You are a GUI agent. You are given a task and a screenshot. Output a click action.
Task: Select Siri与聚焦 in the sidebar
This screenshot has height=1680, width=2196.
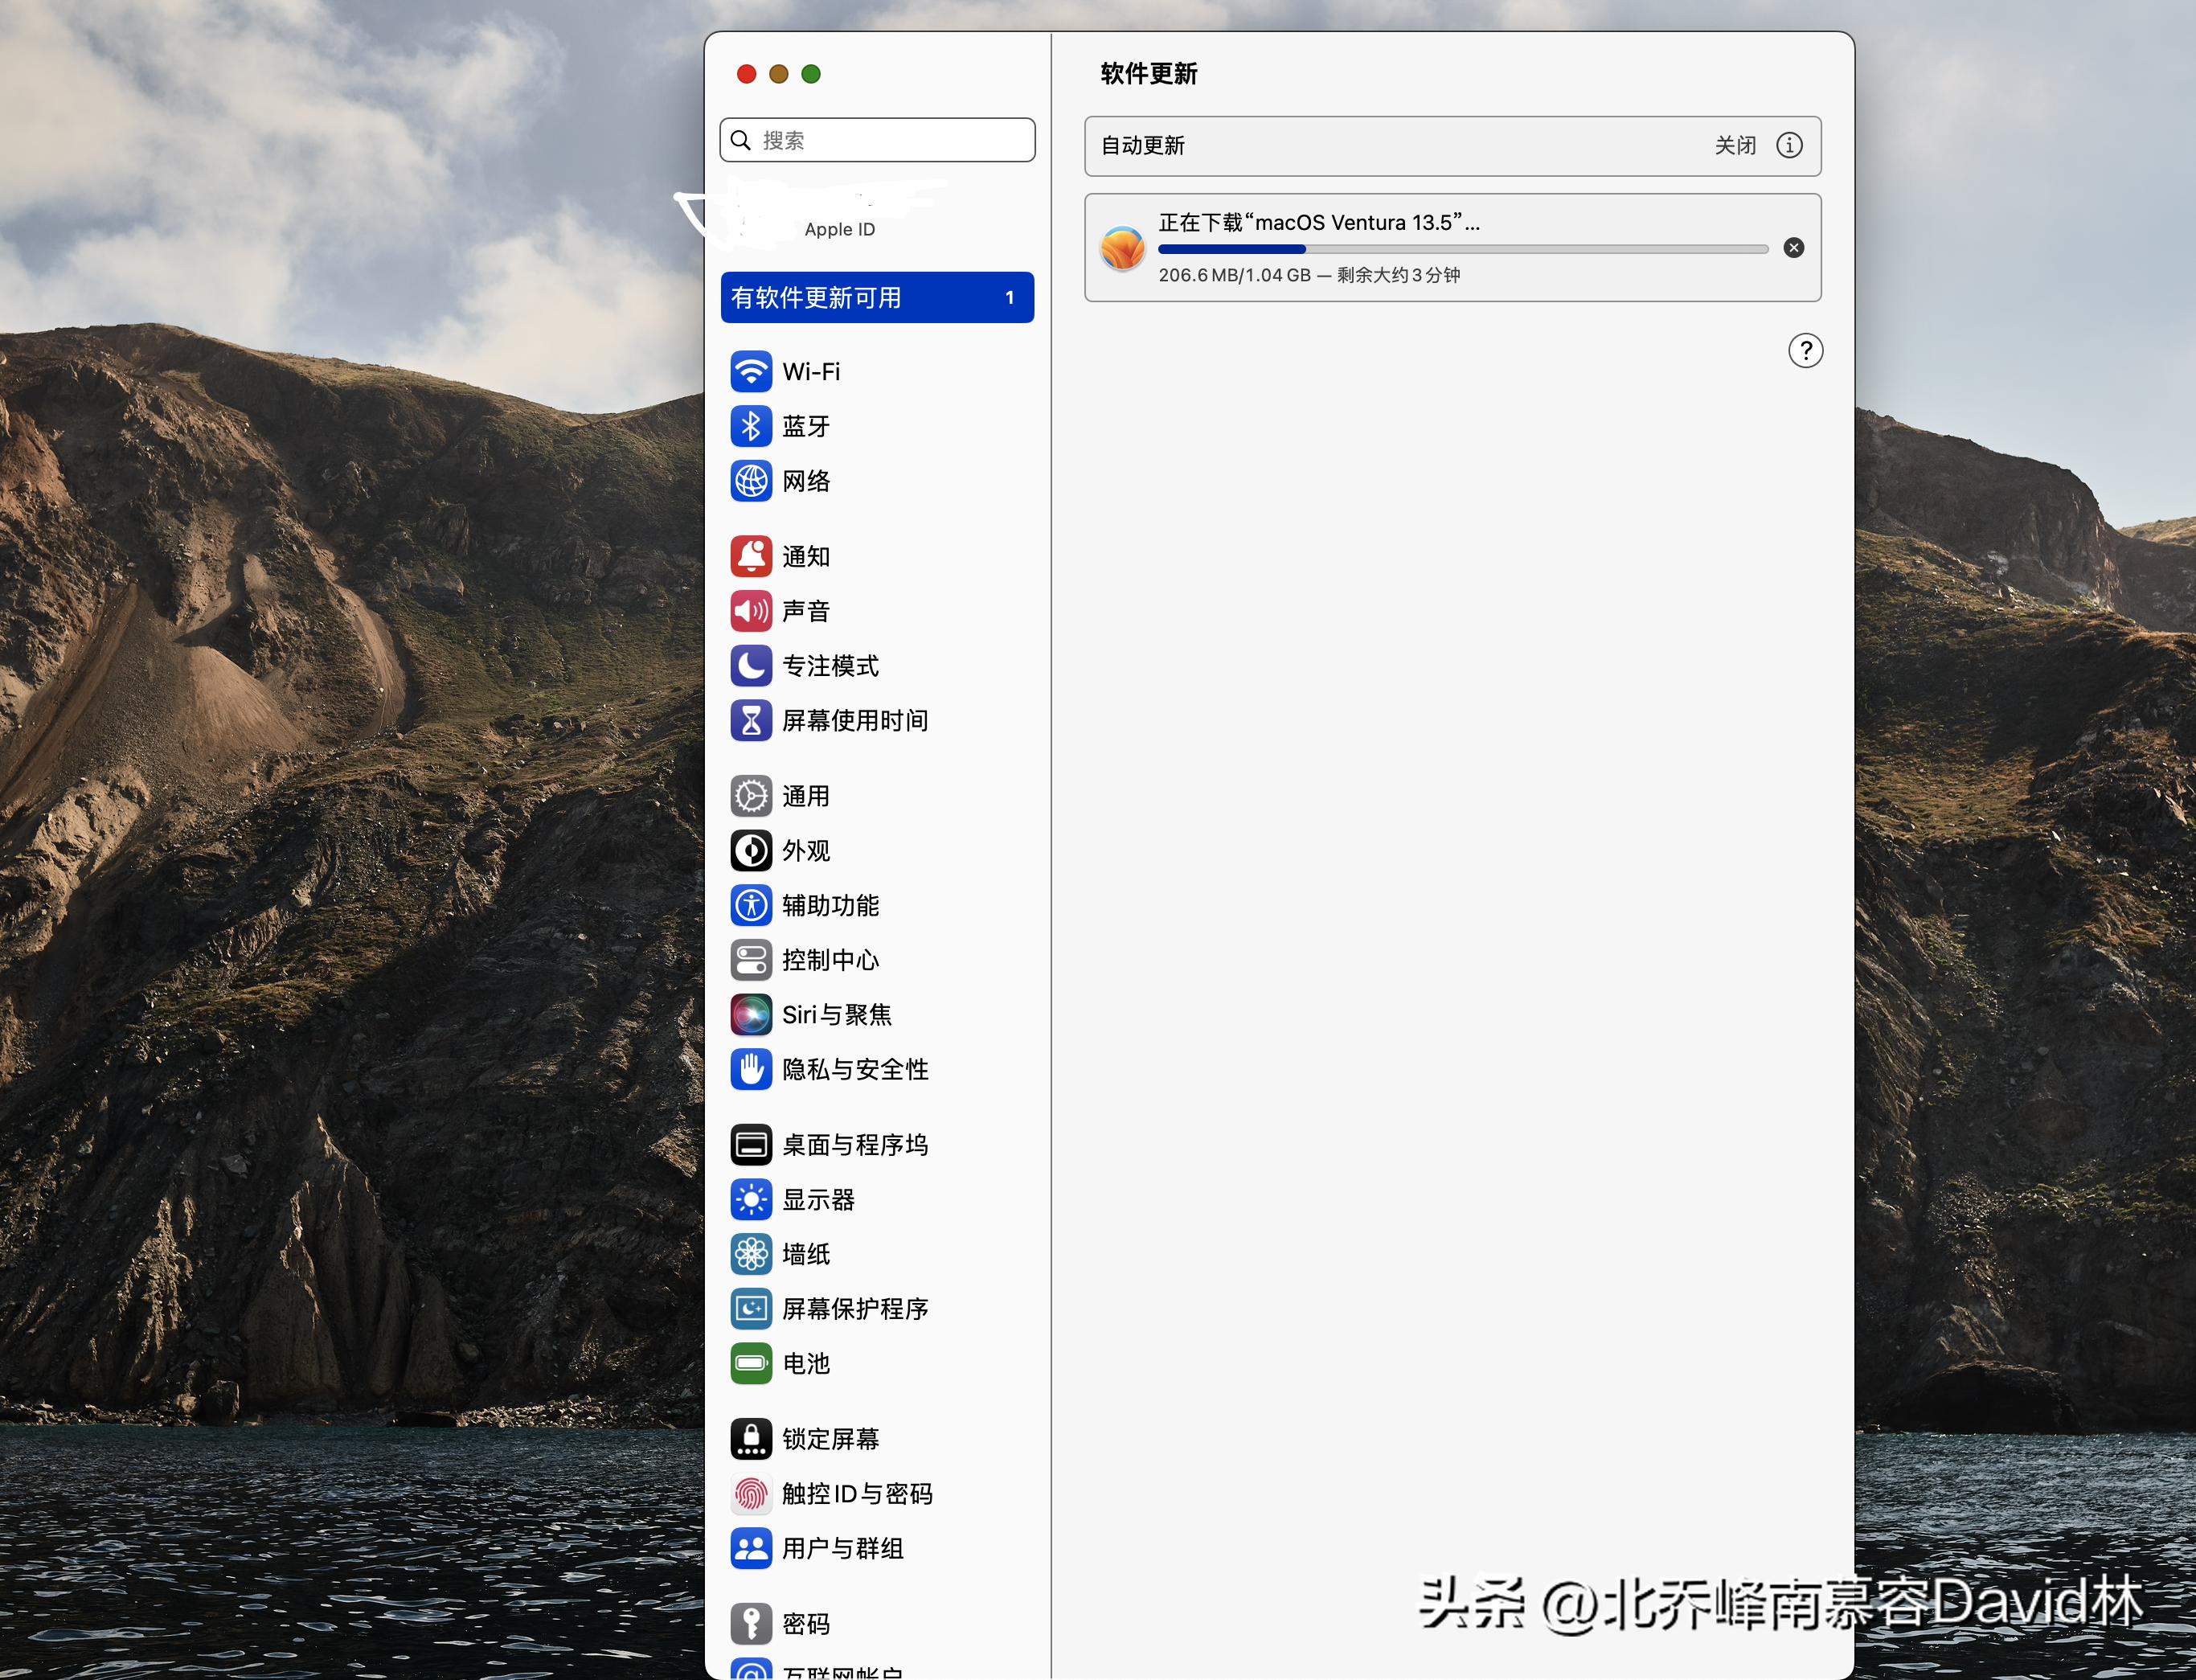(837, 1014)
